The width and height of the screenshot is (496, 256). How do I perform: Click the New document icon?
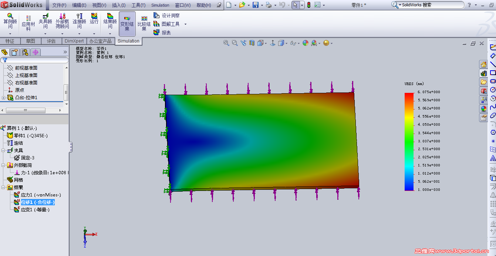click(x=229, y=5)
